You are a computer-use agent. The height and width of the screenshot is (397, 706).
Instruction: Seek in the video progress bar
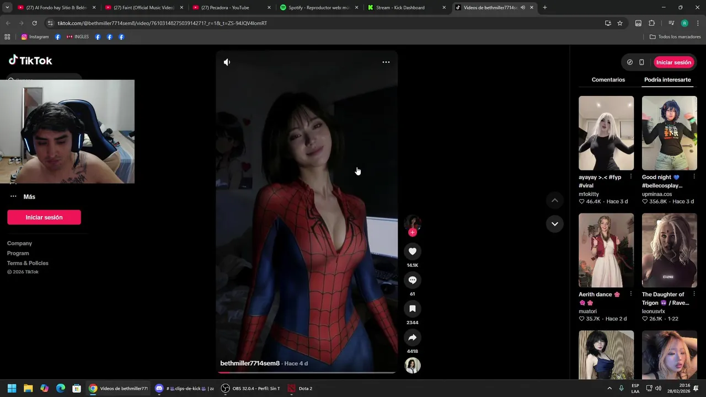coord(307,373)
